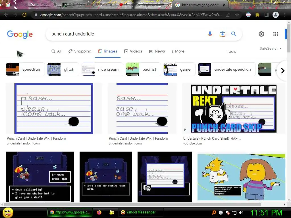The height and width of the screenshot is (218, 291).
Task: Open the box for storing Punch Cards image
Action: pyautogui.click(x=106, y=177)
